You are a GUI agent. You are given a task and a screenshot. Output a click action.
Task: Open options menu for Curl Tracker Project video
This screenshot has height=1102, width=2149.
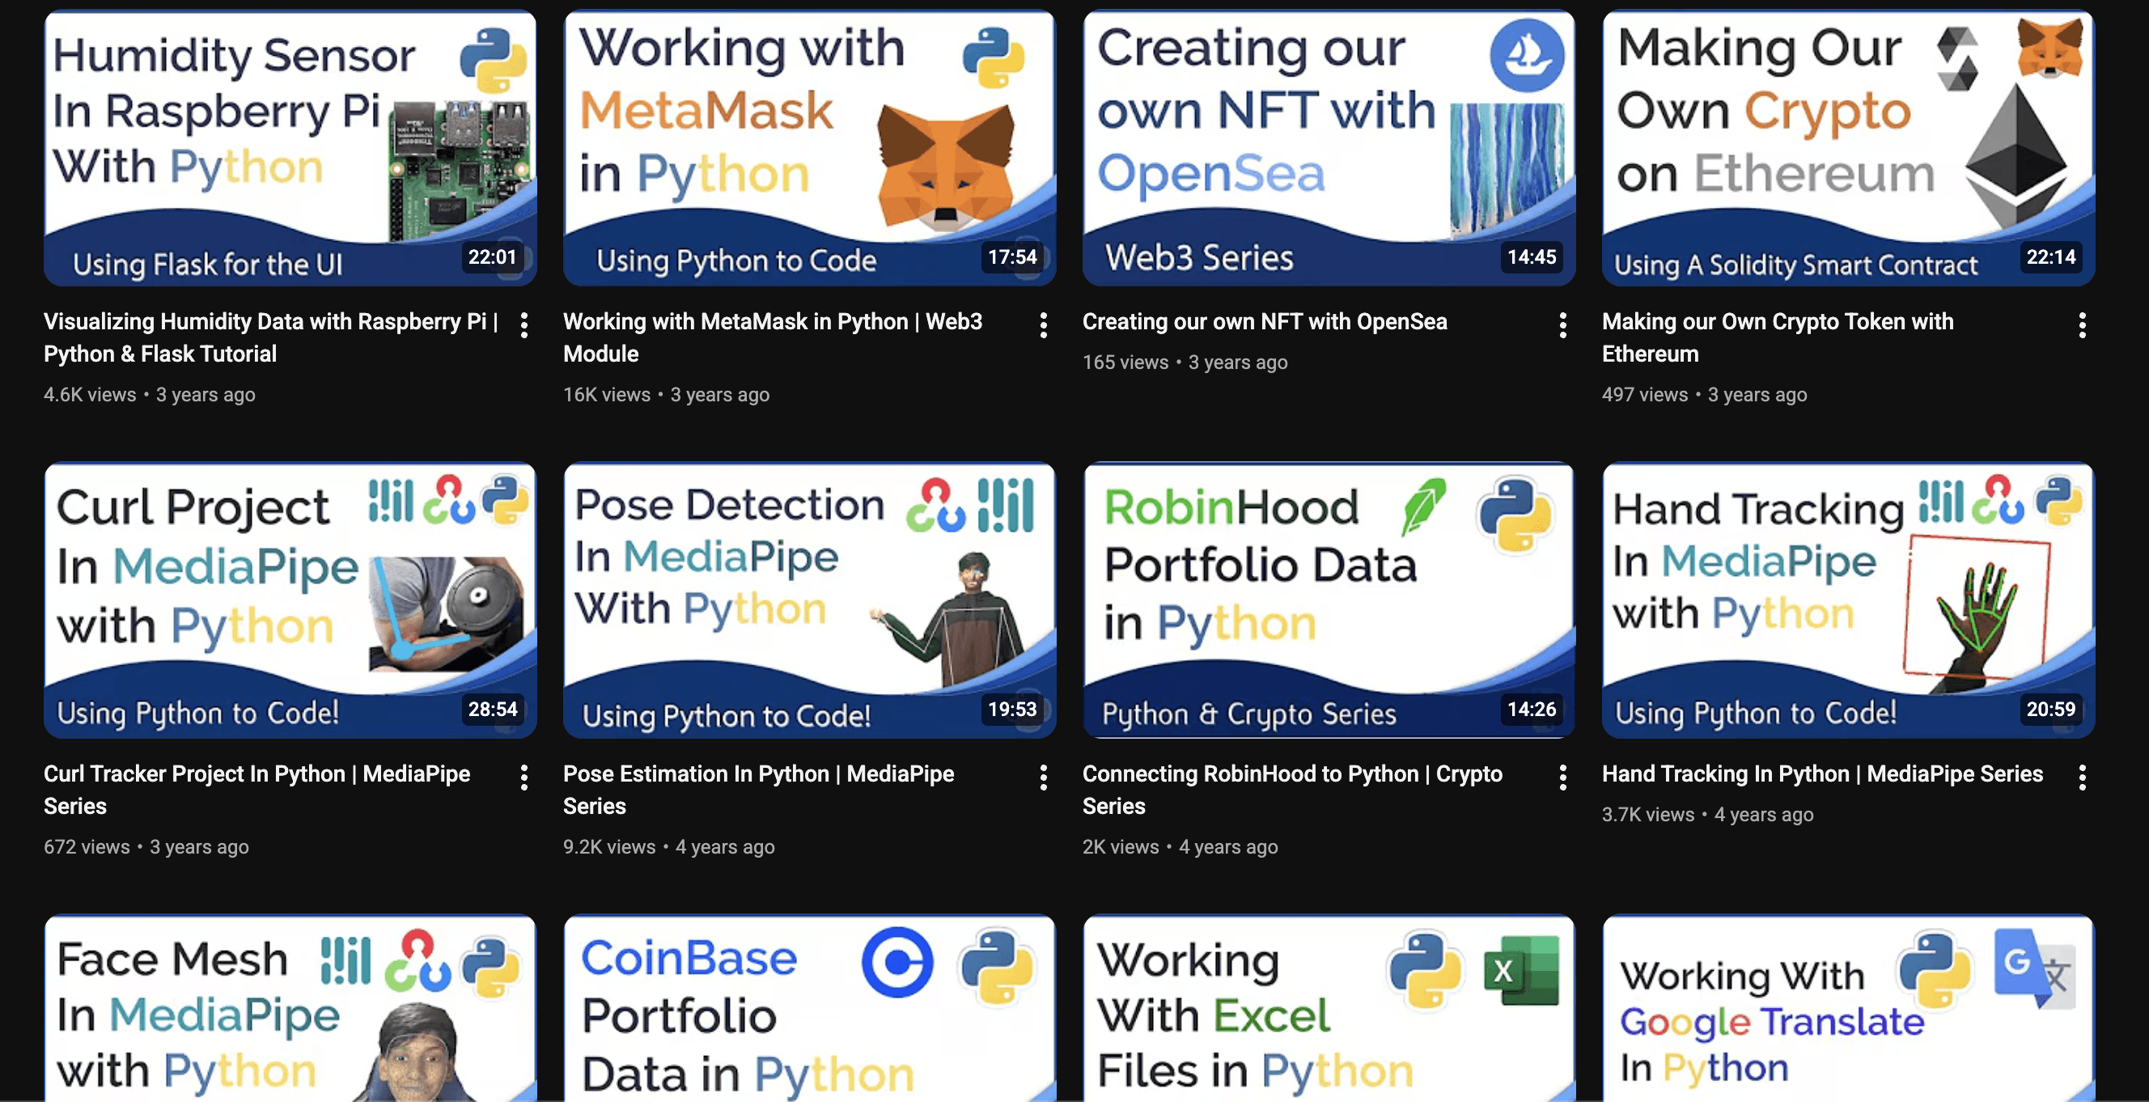click(x=524, y=778)
